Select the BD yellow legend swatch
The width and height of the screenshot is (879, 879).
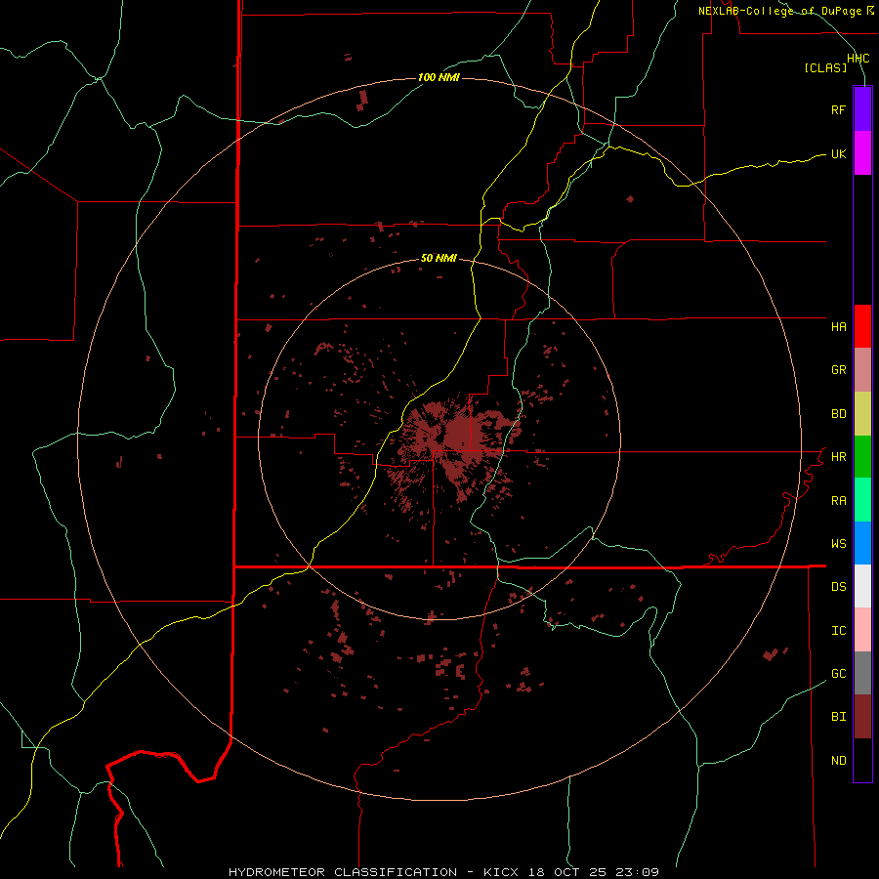(862, 414)
